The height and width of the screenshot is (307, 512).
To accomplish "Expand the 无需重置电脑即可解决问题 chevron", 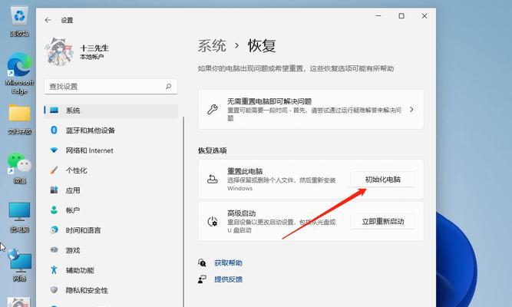I will tap(411, 110).
